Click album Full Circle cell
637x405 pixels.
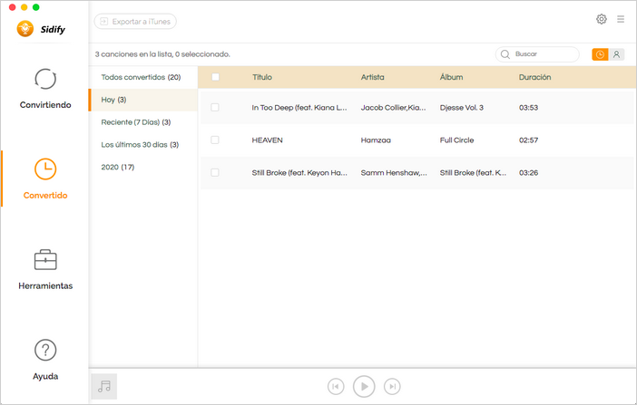pyautogui.click(x=456, y=140)
